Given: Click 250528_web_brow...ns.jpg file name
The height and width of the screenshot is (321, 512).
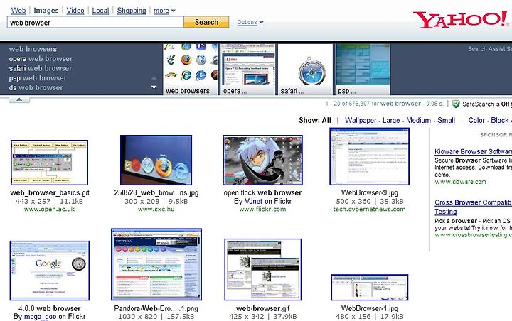Looking at the screenshot, I should tap(156, 192).
